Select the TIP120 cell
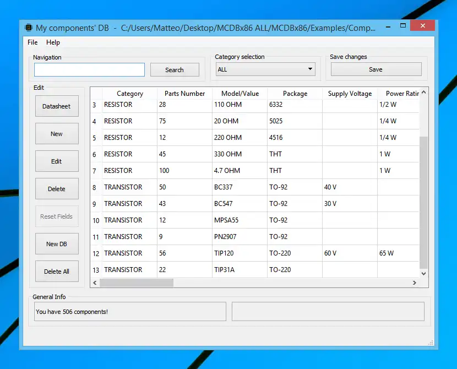This screenshot has height=369, width=457. coord(240,253)
